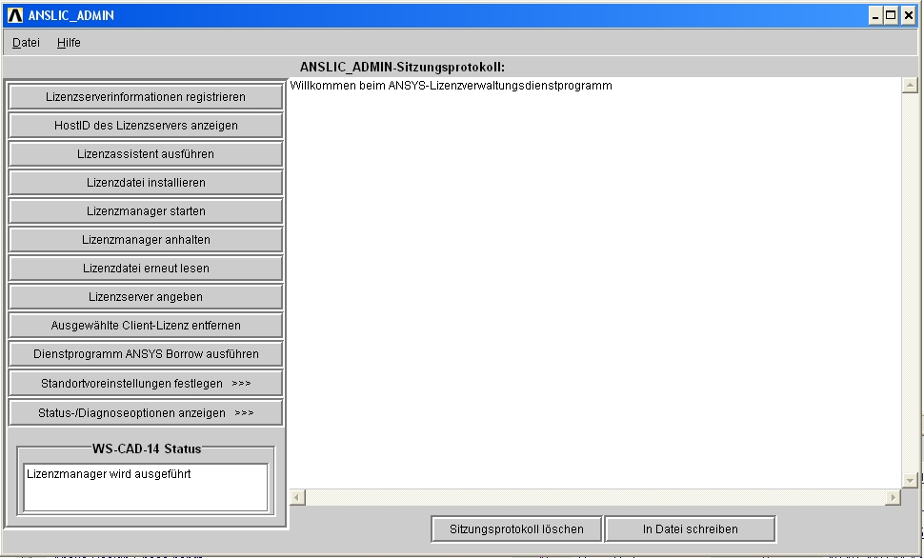Click Ausgewählte Client-Lizenz entfernen

pos(146,326)
